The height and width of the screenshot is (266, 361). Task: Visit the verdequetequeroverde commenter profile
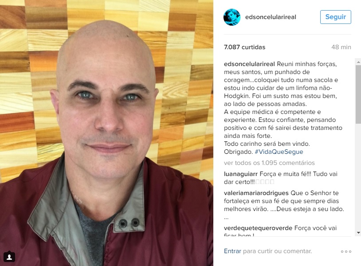258,228
